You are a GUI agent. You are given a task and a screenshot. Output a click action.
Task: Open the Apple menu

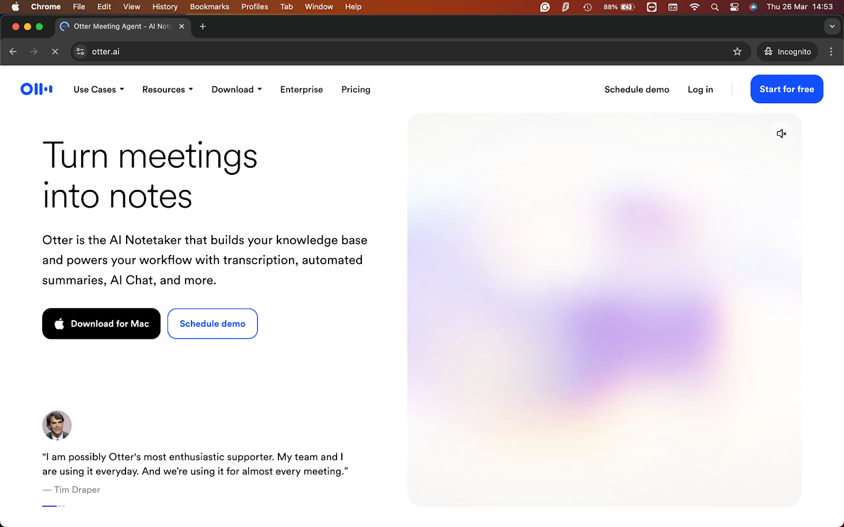[x=15, y=7]
